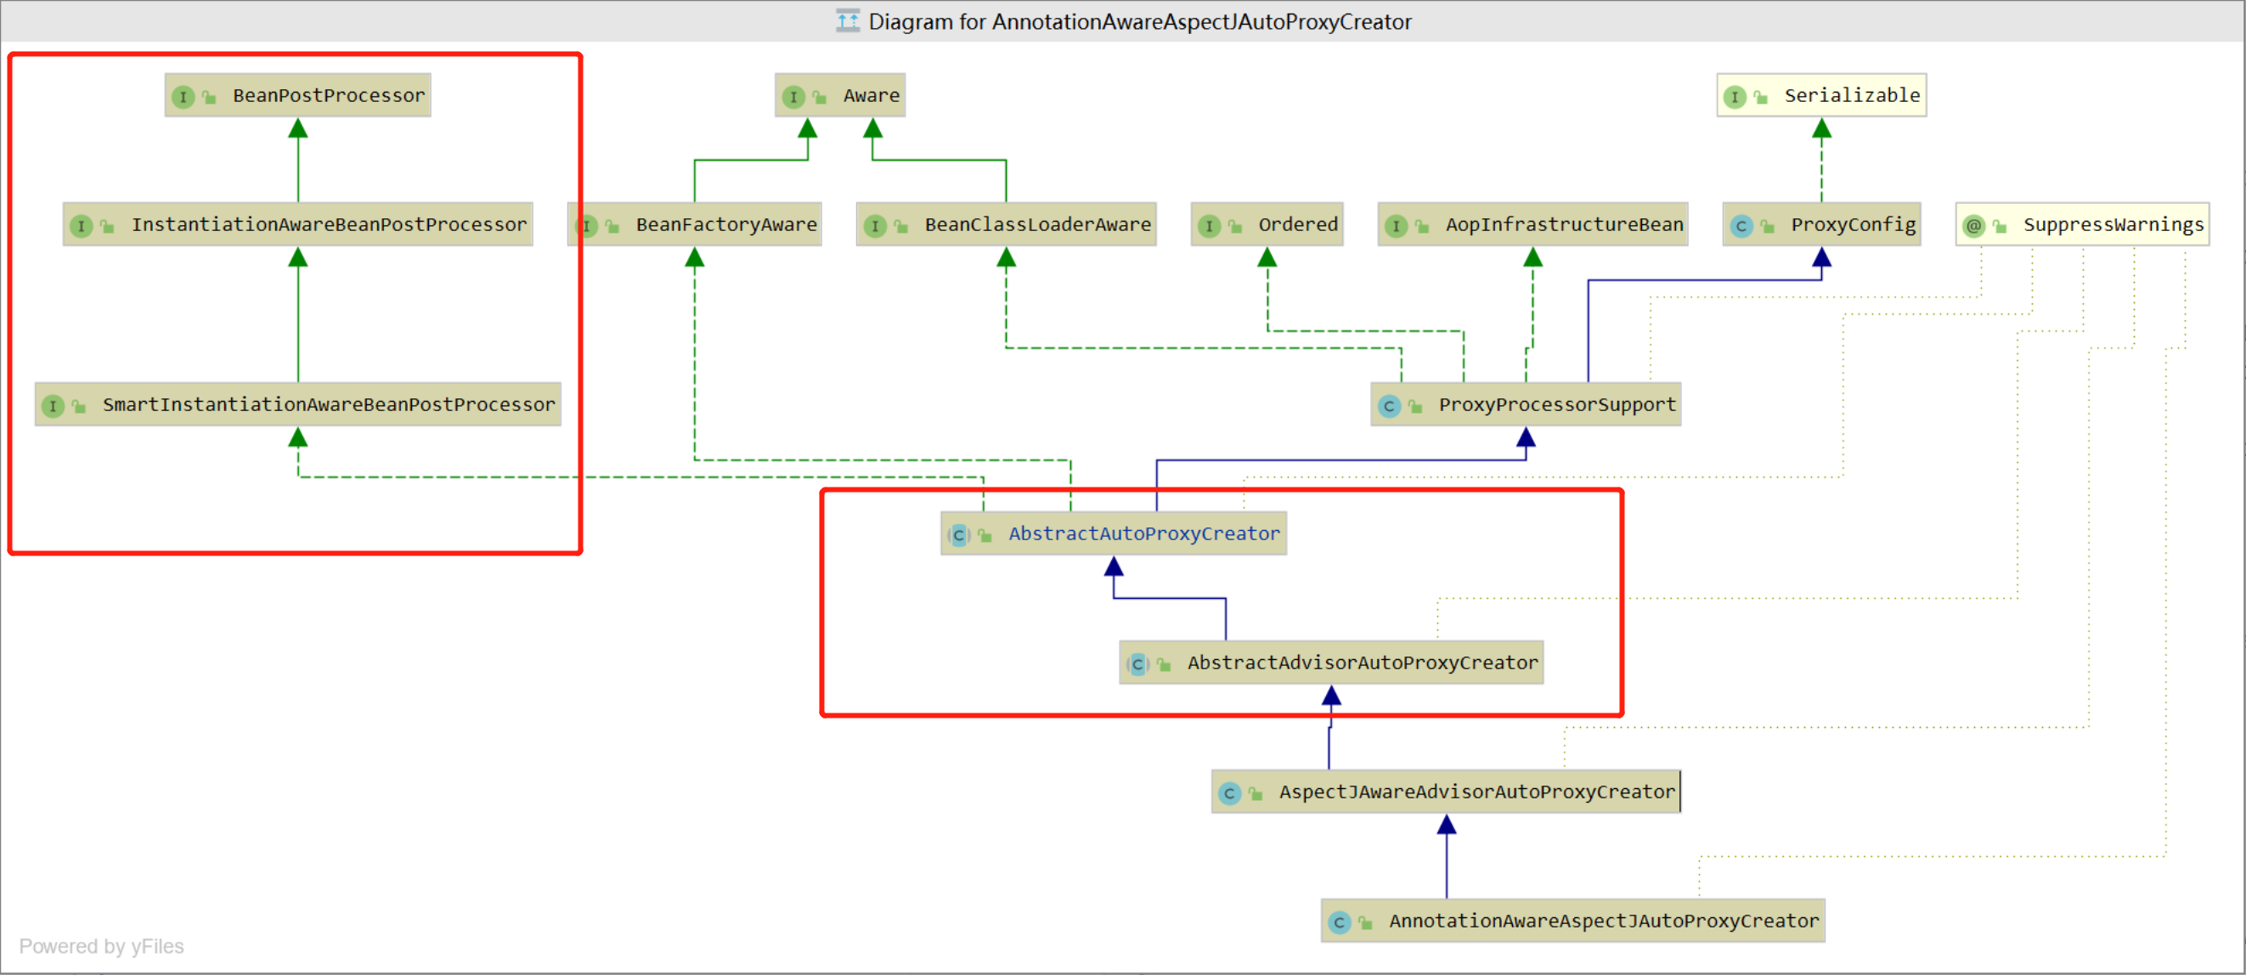Click the abstract class icon of AbstractAdvisorAutoProxyCreator
2246x975 pixels.
1137,663
